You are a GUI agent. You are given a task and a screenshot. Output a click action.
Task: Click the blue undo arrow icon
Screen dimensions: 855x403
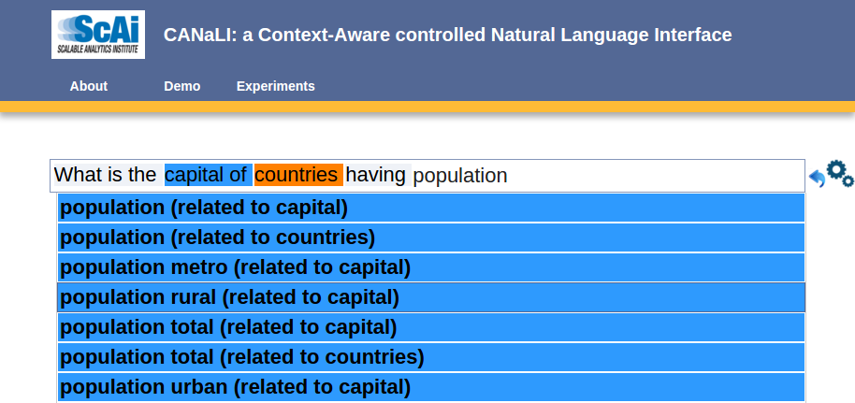click(817, 179)
